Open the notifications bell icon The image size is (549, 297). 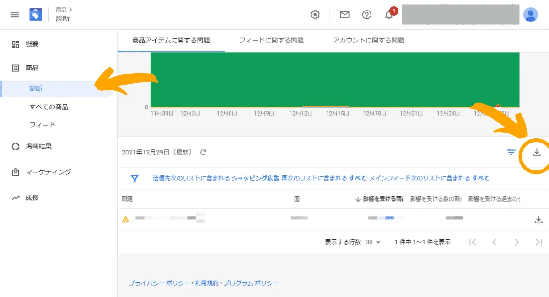click(389, 15)
